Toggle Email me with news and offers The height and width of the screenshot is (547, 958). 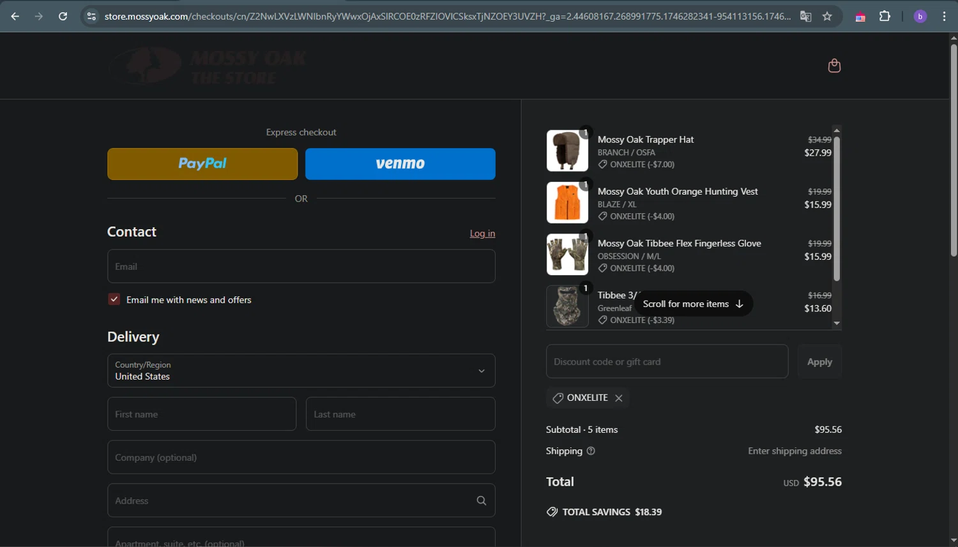(x=114, y=299)
